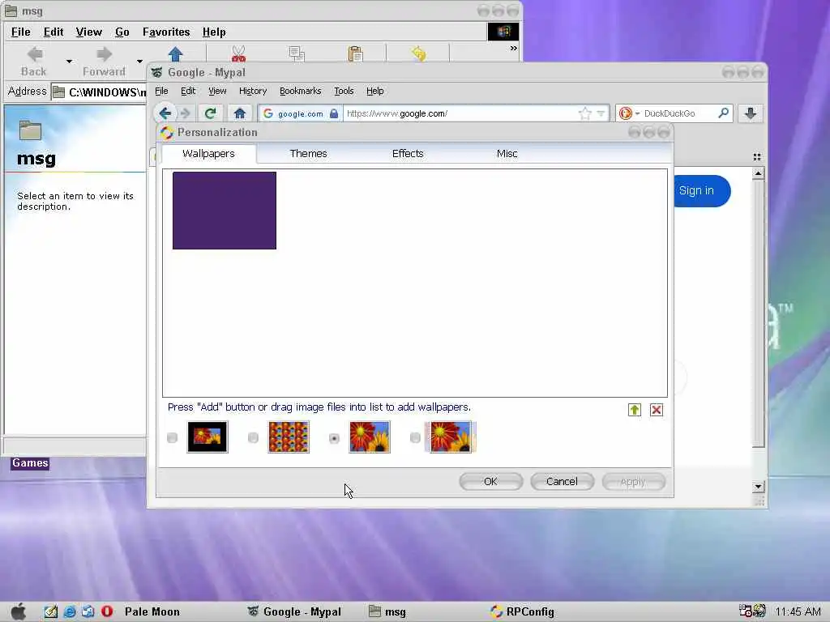This screenshot has width=830, height=622.
Task: Click the Mypal page scrollbar up arrow
Action: click(x=758, y=173)
